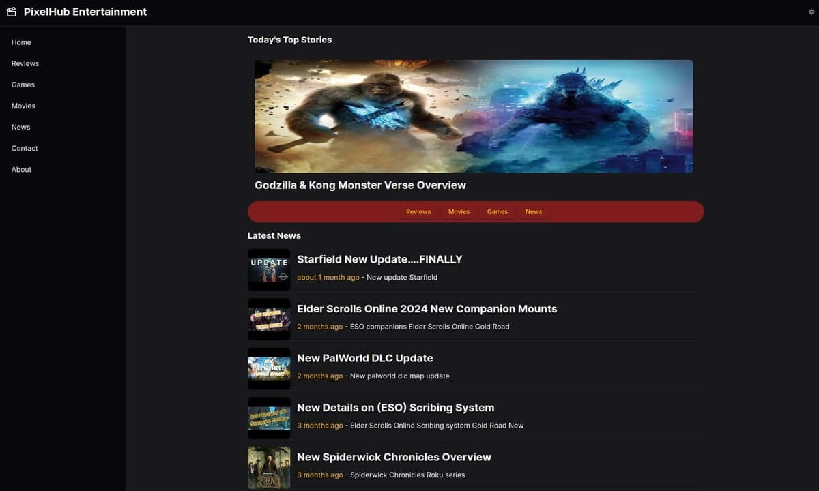Image resolution: width=819 pixels, height=491 pixels.
Task: Select the Reviews tab in red bar
Action: (418, 211)
